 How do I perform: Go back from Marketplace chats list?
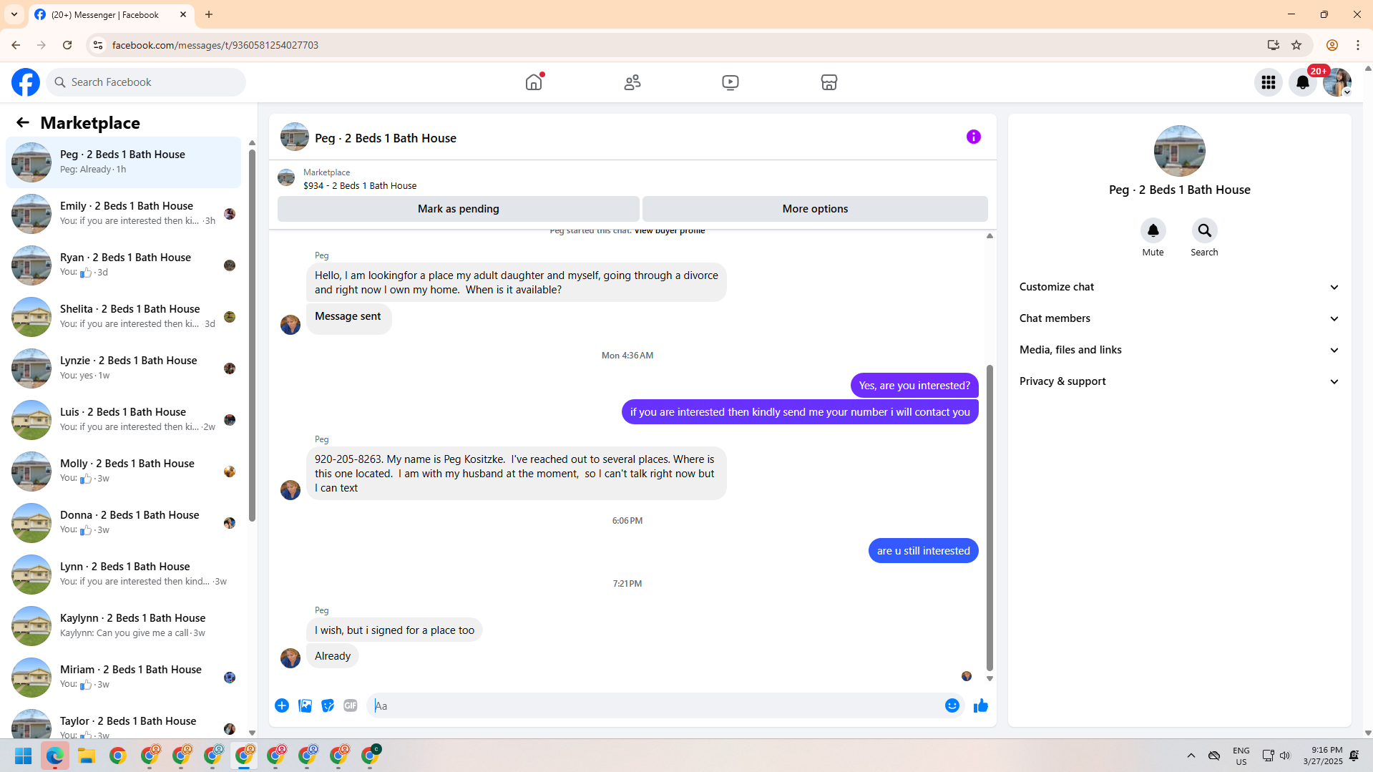pos(23,123)
